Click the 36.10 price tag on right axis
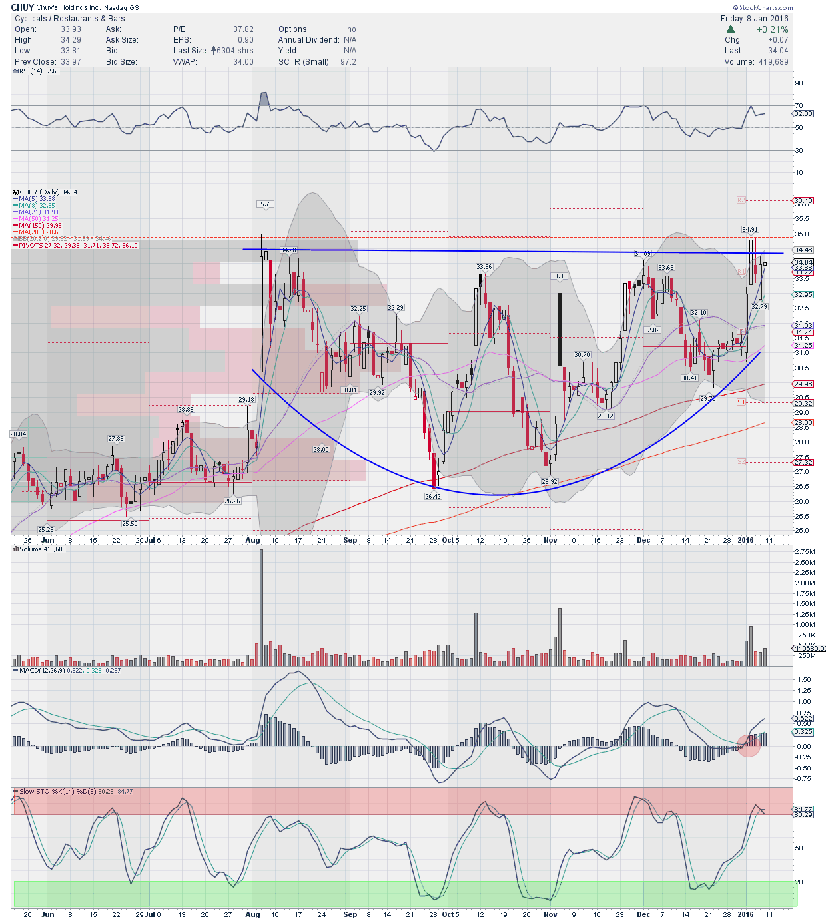Image resolution: width=826 pixels, height=921 pixels. coord(803,200)
